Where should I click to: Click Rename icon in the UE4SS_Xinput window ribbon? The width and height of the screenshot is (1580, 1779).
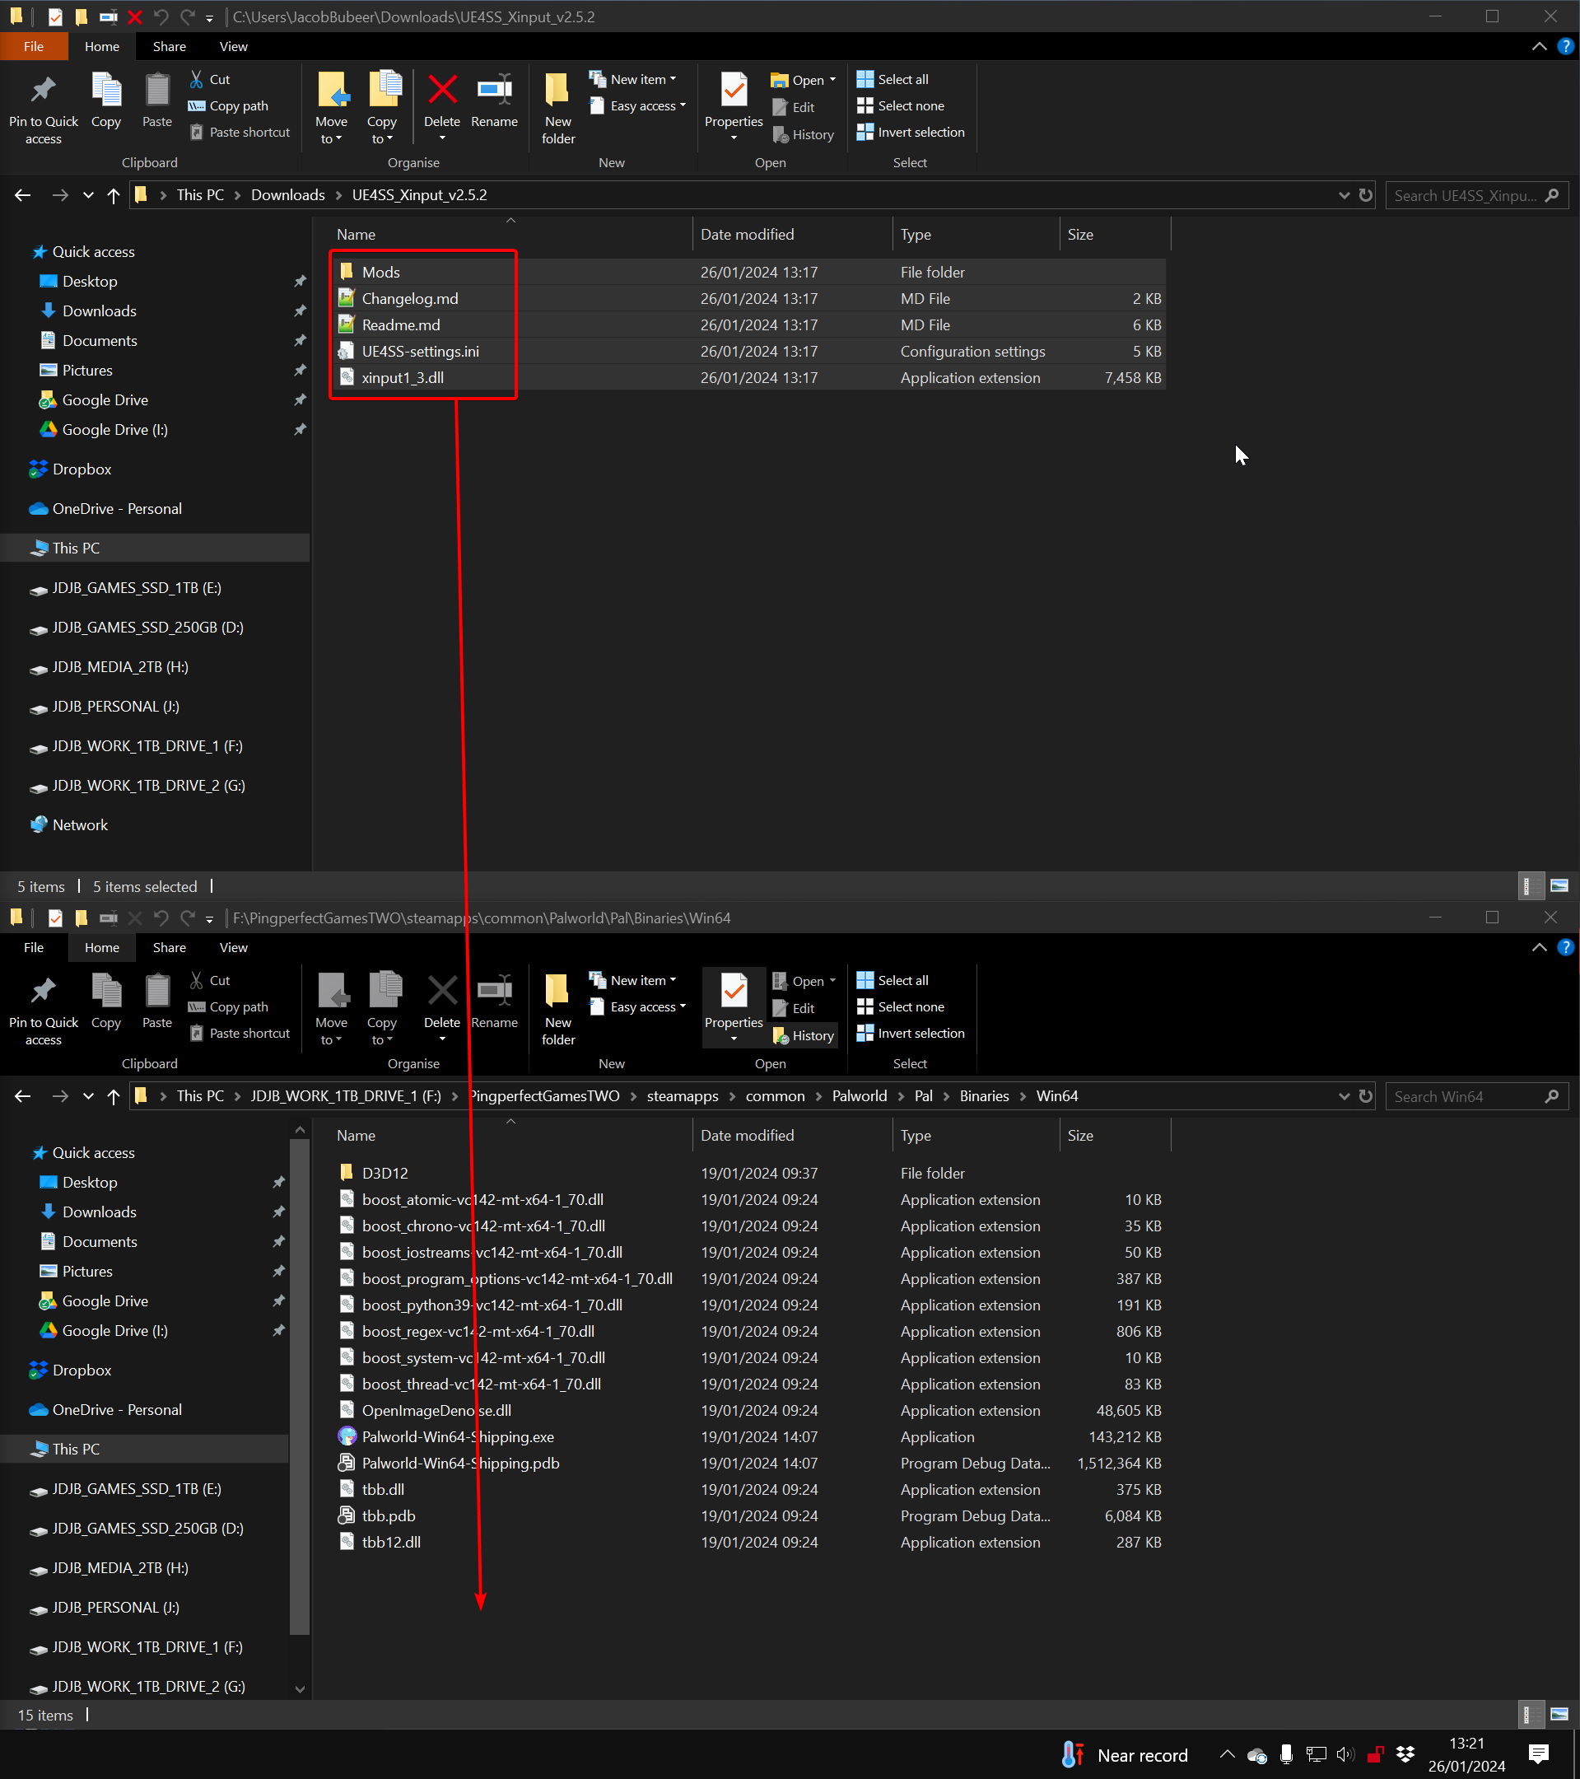pyautogui.click(x=494, y=91)
